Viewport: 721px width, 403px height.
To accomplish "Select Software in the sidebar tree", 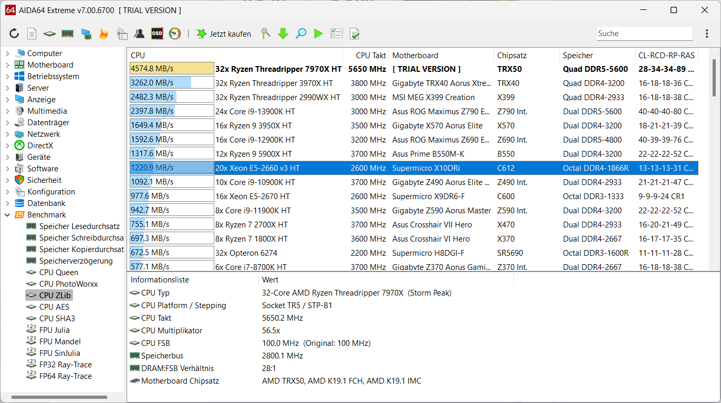I will 43,169.
